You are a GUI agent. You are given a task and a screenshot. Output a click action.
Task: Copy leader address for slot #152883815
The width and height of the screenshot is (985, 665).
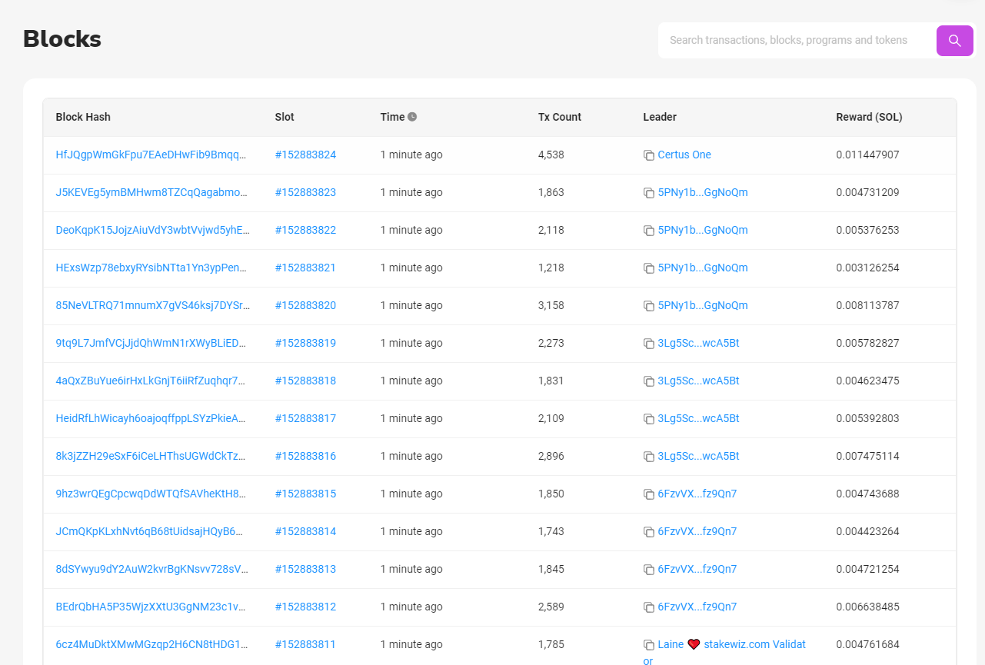(648, 494)
